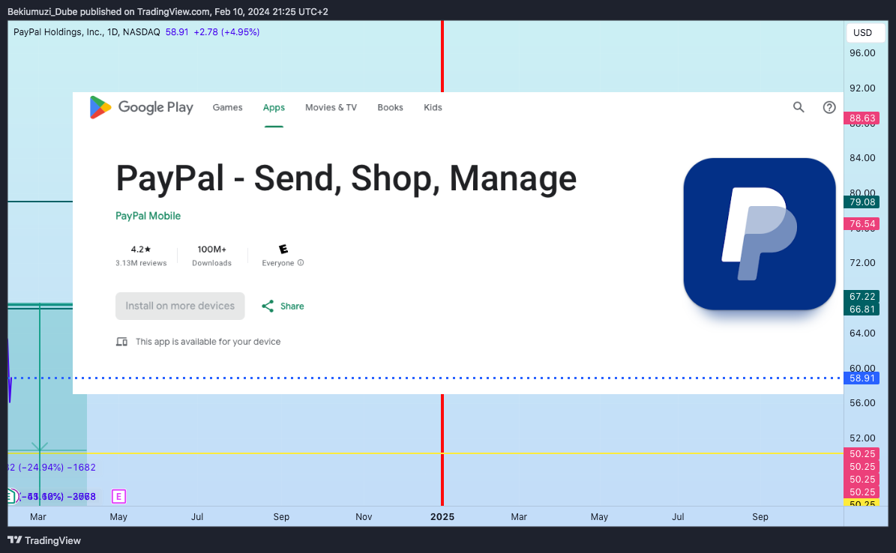Open the PayPal Mobile developer link
This screenshot has height=553, width=896.
[148, 216]
